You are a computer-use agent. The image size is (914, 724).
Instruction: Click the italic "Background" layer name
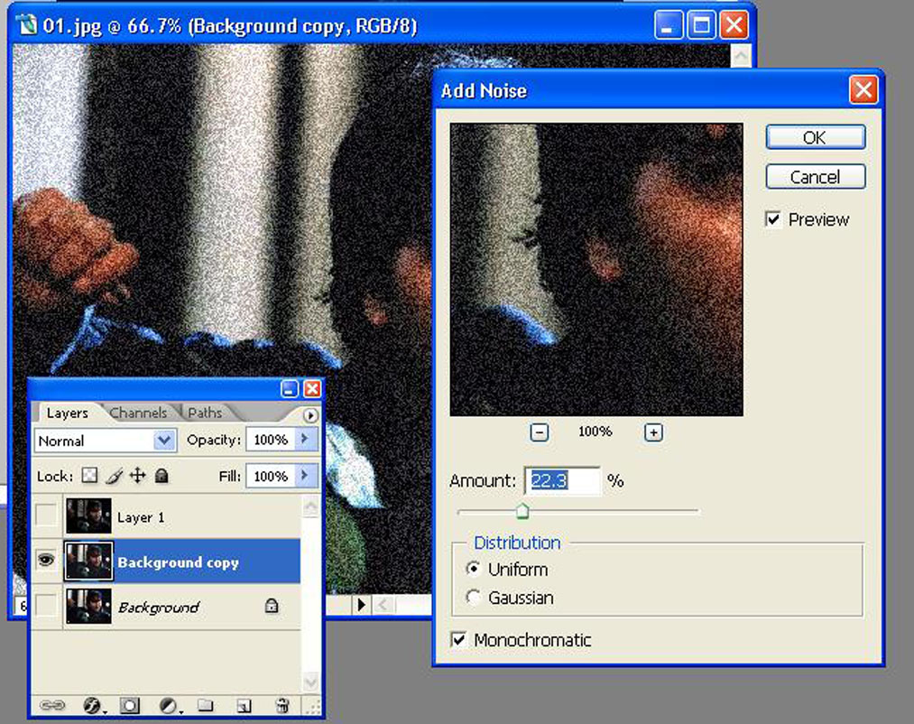click(x=159, y=608)
